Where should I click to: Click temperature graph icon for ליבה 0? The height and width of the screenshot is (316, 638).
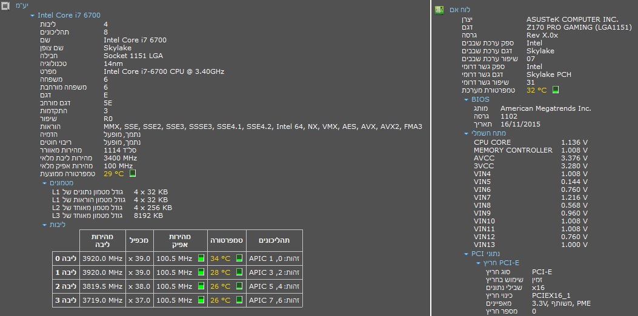(x=239, y=258)
